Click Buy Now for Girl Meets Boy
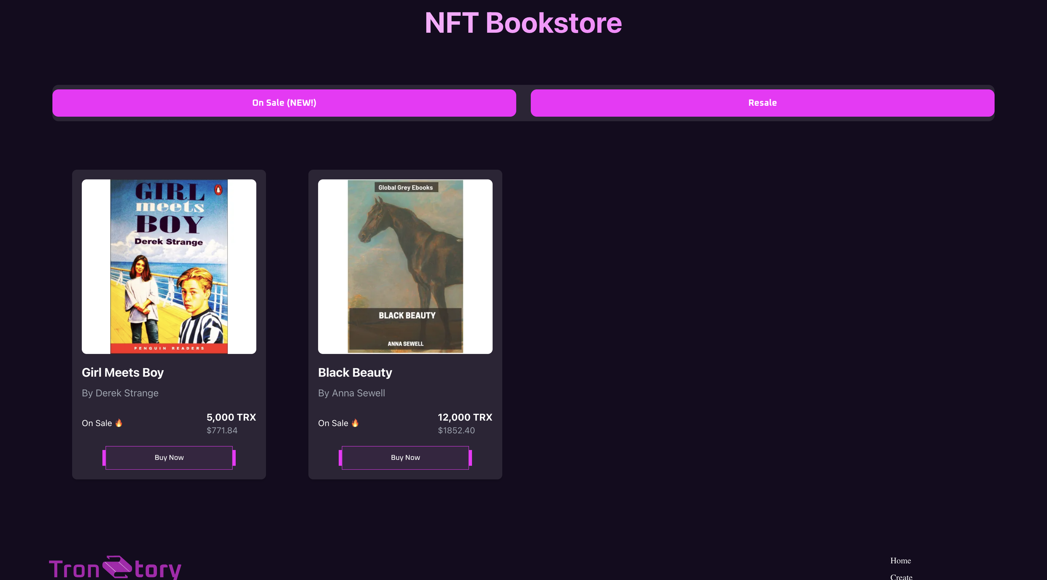1047x580 pixels. 169,458
